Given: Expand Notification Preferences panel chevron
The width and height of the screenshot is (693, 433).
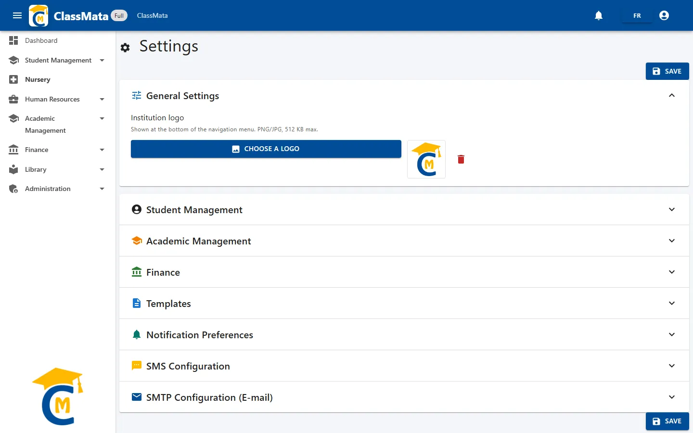Looking at the screenshot, I should [x=672, y=334].
